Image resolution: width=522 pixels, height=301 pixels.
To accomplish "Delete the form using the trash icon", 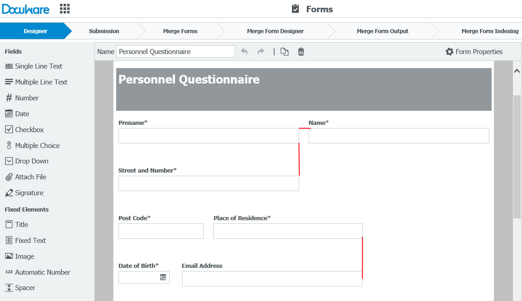I will (x=301, y=51).
